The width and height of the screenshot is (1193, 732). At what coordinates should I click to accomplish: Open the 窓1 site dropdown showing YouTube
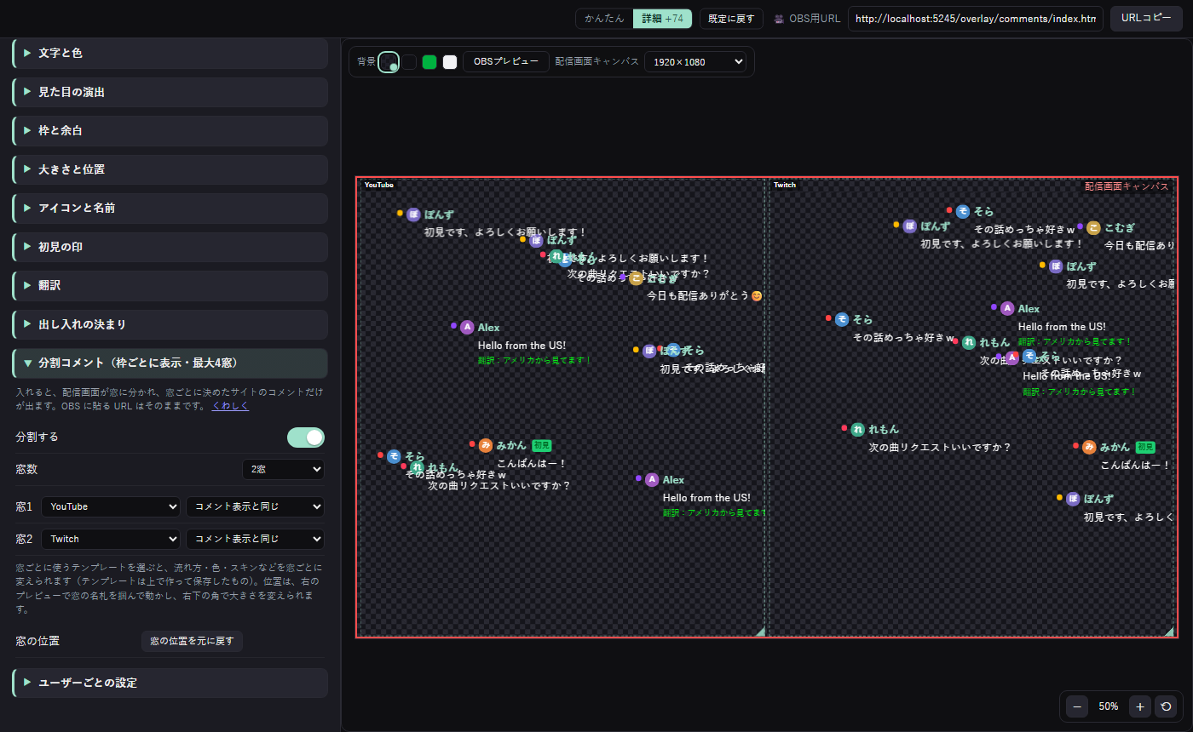(x=111, y=506)
